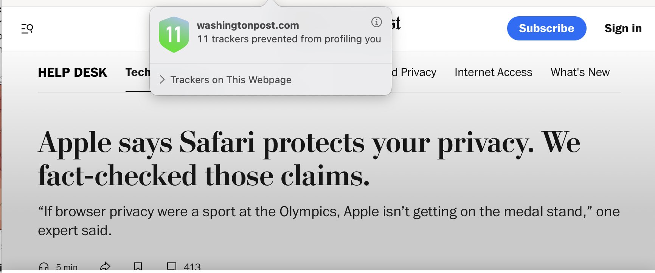The height and width of the screenshot is (273, 655).
Task: Click the green privacy shield showing 11
Action: click(x=174, y=35)
